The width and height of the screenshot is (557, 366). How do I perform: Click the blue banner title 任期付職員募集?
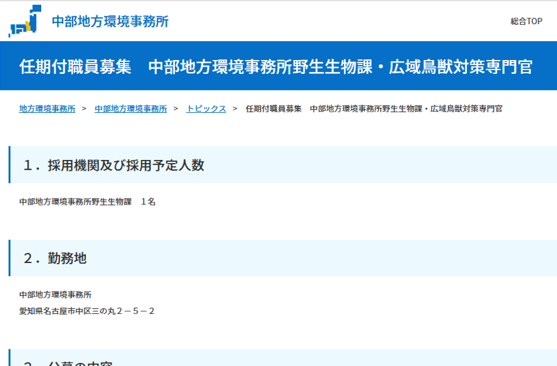pyautogui.click(x=75, y=67)
